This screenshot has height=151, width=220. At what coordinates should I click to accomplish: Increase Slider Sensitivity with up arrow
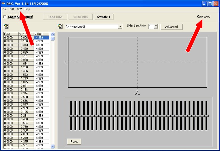[156, 25]
